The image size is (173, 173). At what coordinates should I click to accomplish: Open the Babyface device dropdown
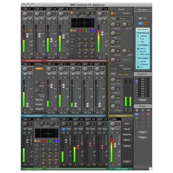pos(143,10)
